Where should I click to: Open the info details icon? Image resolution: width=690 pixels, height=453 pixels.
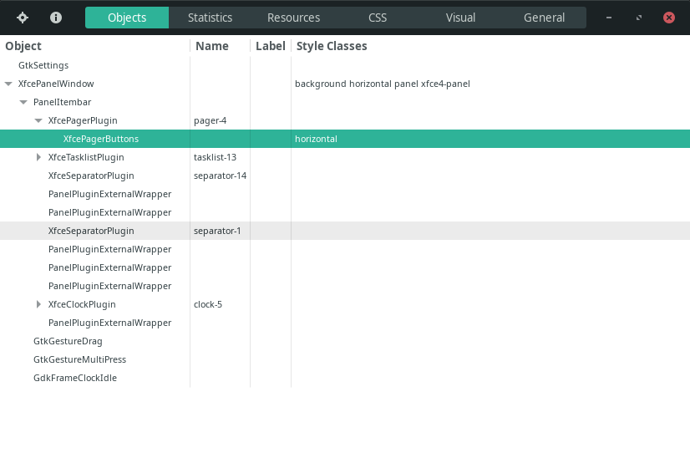pyautogui.click(x=56, y=18)
